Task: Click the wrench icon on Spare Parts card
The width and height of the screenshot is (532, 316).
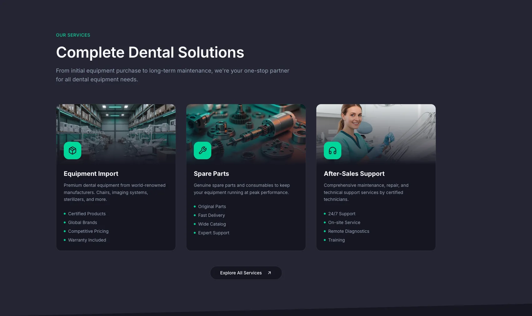Action: click(x=203, y=150)
